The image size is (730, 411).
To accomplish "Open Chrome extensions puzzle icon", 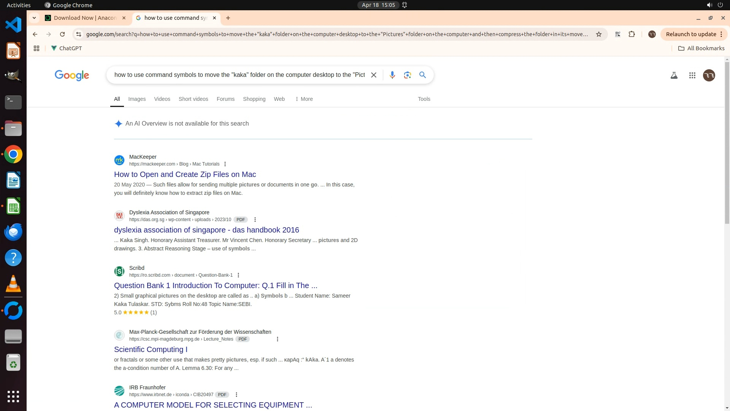I will click(632, 34).
